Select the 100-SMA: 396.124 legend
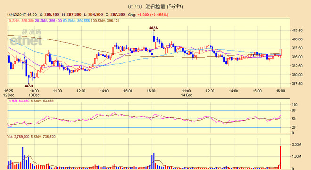Viewport: 311px width, 170px height. (105, 21)
